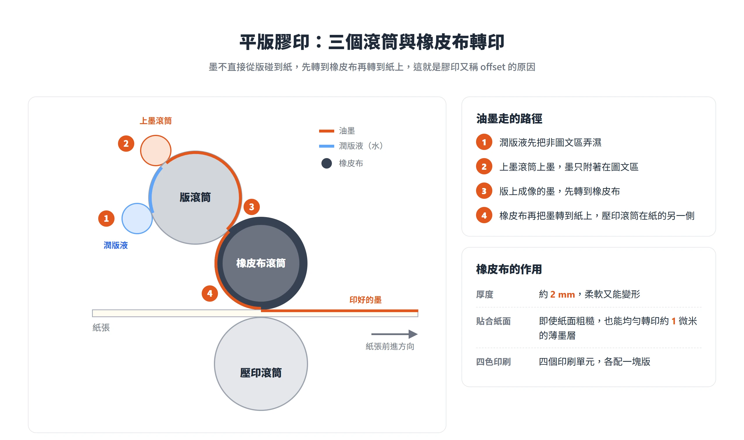744x440 pixels.
Task: Click the 壓印滾筒 impression cylinder
Action: [261, 364]
